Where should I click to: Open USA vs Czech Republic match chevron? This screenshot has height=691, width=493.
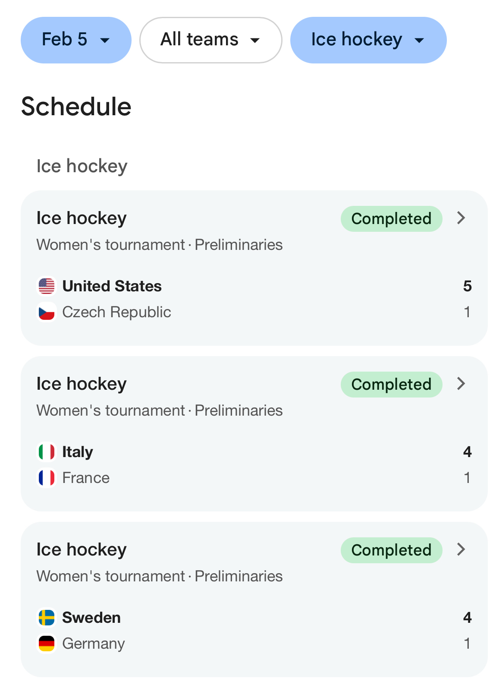(461, 218)
